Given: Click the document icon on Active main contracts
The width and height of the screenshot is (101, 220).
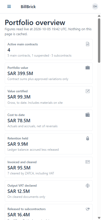Looking at the screenshot, I should tap(88, 44).
